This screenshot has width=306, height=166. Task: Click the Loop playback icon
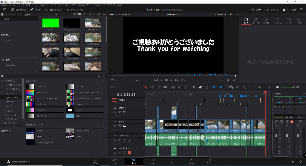pyautogui.click(x=183, y=80)
